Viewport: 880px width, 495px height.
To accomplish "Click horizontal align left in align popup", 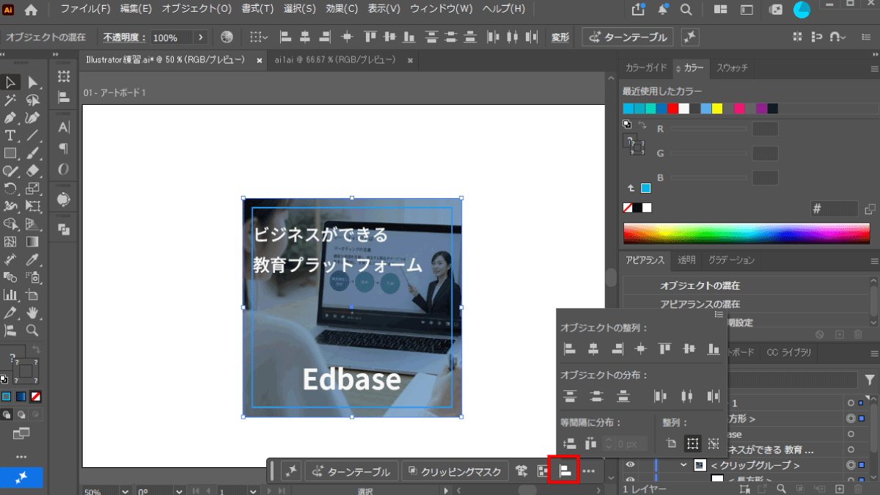I will 570,349.
